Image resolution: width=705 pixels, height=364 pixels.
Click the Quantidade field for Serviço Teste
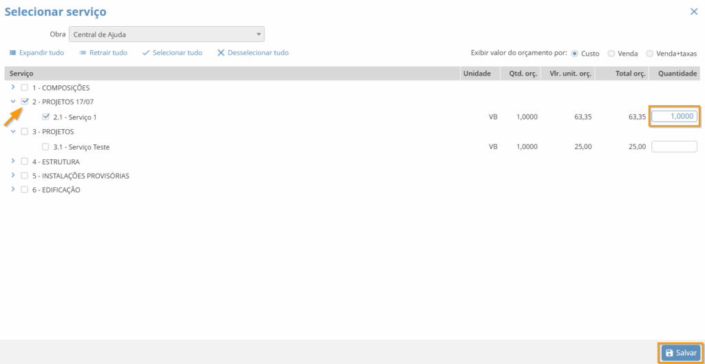pyautogui.click(x=674, y=146)
